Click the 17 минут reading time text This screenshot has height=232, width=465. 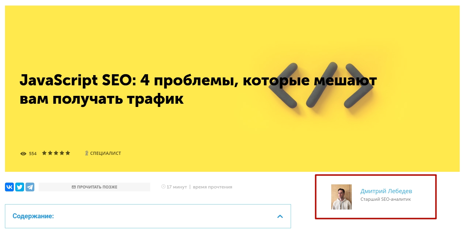click(x=177, y=187)
